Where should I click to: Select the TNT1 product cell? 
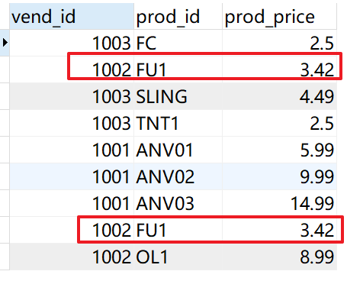click(x=178, y=123)
